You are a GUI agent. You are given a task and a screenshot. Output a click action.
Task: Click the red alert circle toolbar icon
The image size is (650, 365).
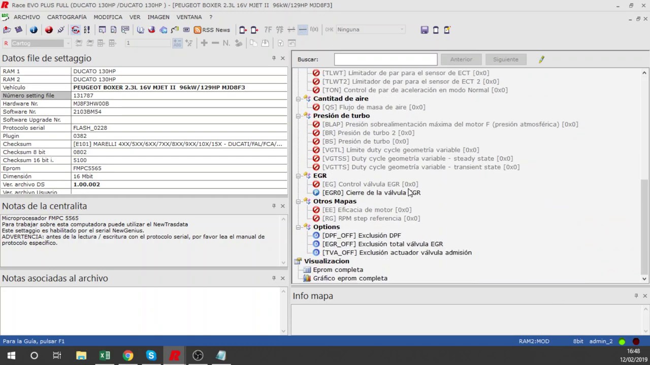49,30
